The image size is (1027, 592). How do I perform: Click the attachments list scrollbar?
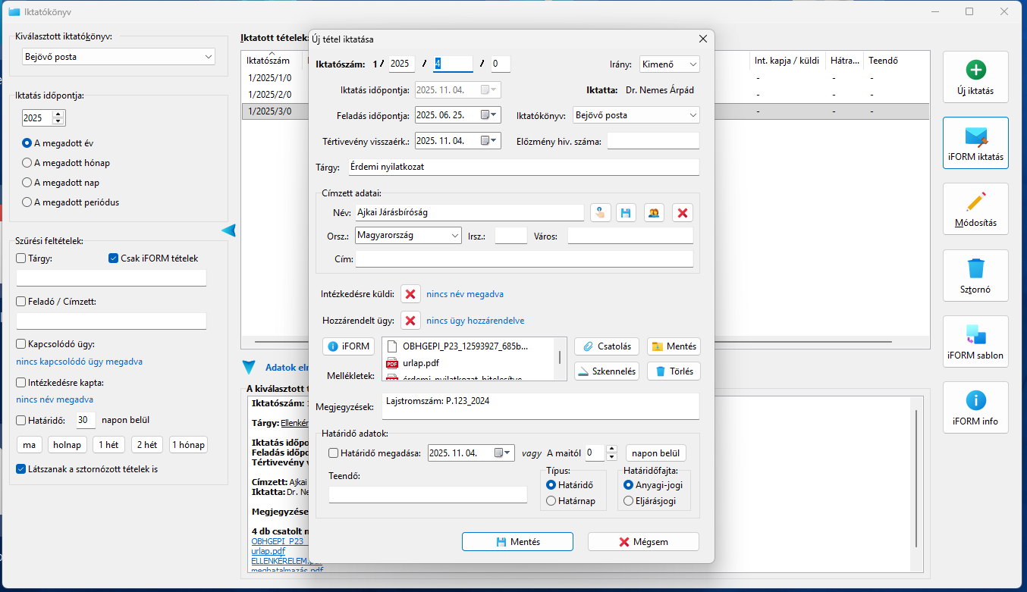coord(561,359)
